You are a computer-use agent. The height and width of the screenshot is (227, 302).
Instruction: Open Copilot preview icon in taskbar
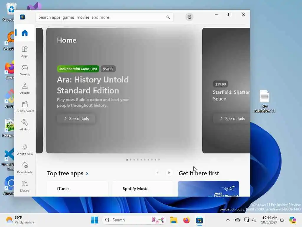[x=293, y=220]
